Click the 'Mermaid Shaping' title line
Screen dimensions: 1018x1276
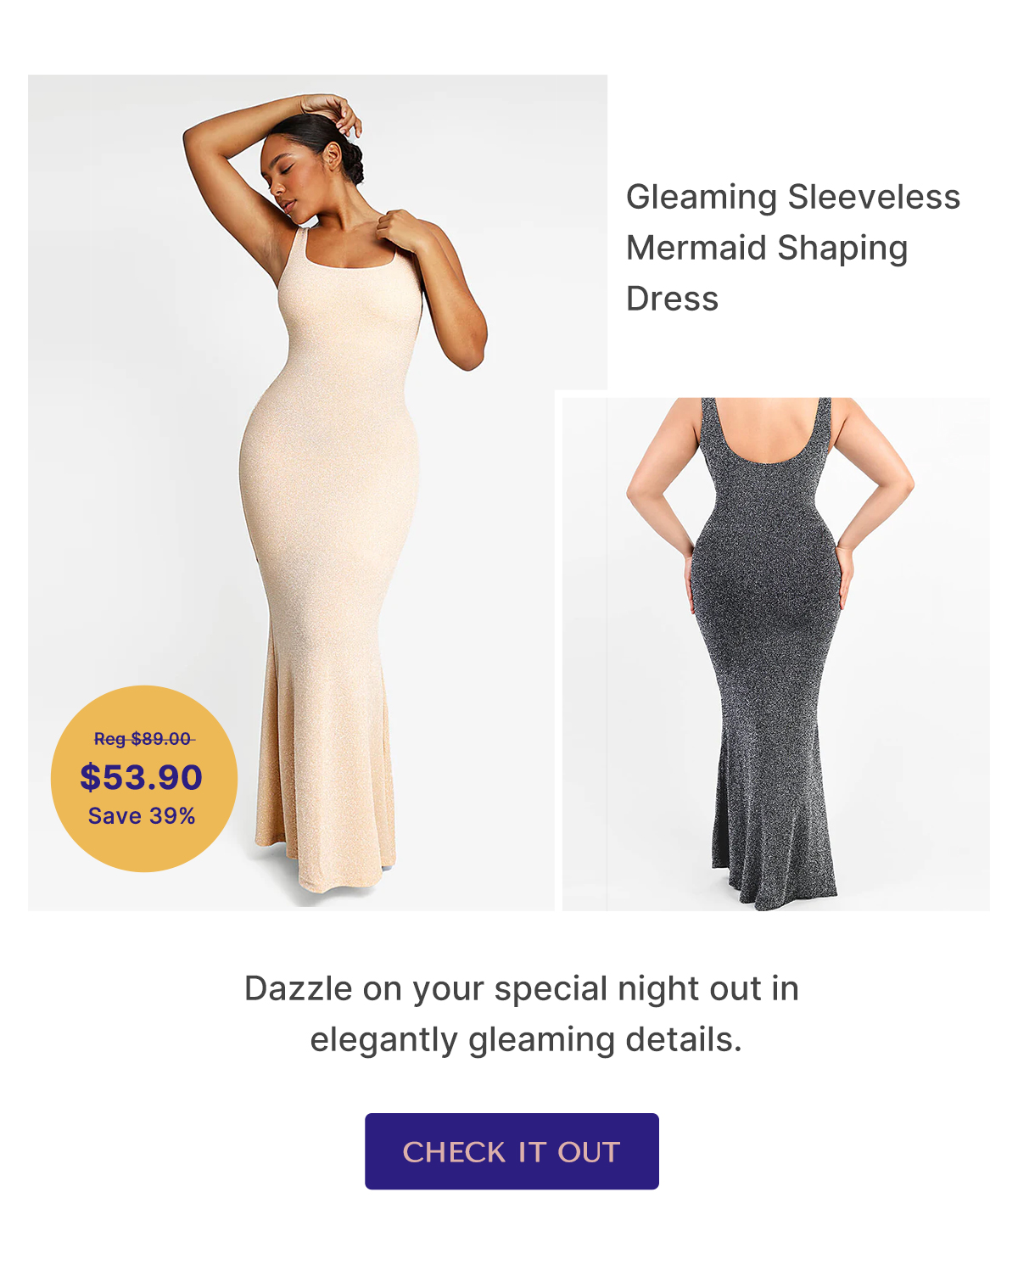(767, 248)
